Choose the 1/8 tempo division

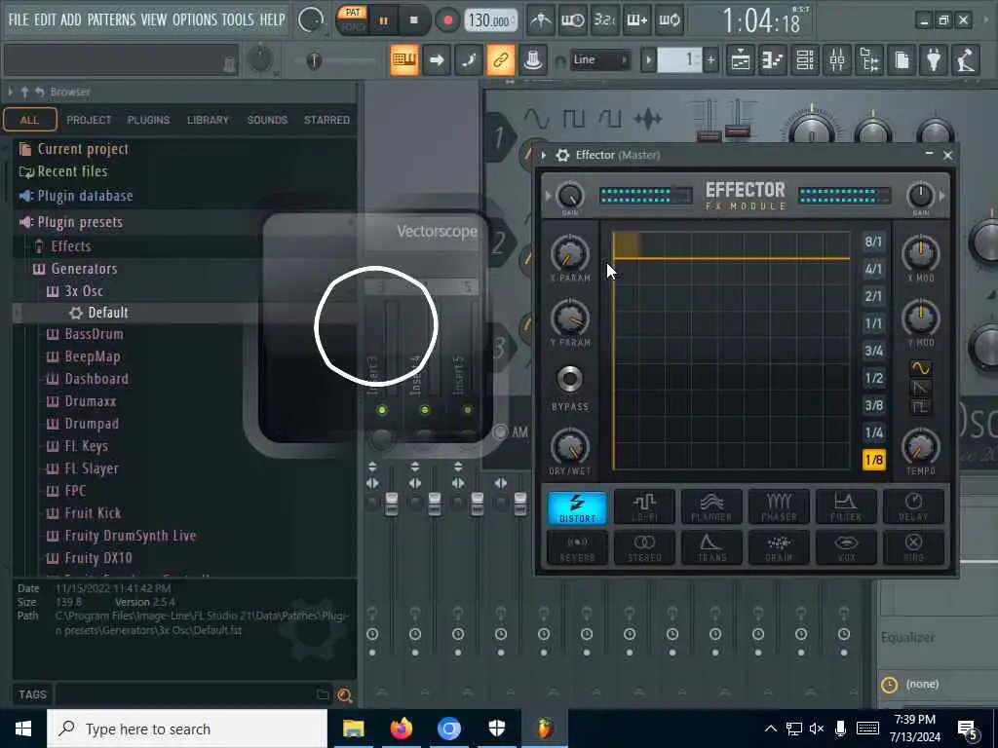pos(873,460)
